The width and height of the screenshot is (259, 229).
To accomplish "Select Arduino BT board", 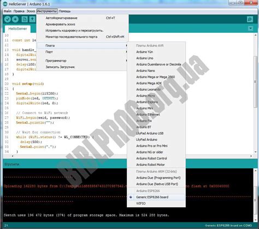I will tap(156, 127).
